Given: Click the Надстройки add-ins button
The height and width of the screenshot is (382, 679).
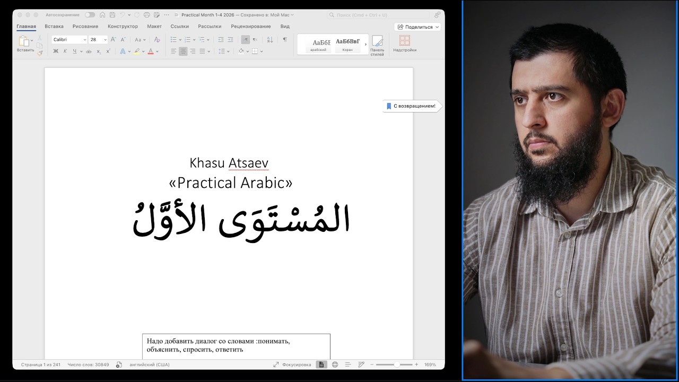Looking at the screenshot, I should coord(405,44).
